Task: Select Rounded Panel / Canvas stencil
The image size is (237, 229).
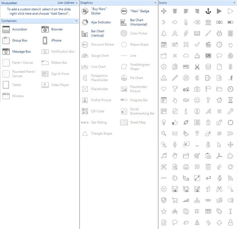Action: click(19, 74)
